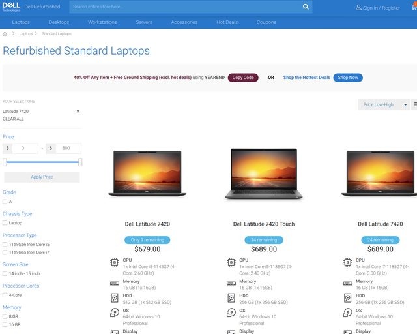Screen dimensions: 417x334
Task: Open the Servers menu
Action: tap(144, 22)
